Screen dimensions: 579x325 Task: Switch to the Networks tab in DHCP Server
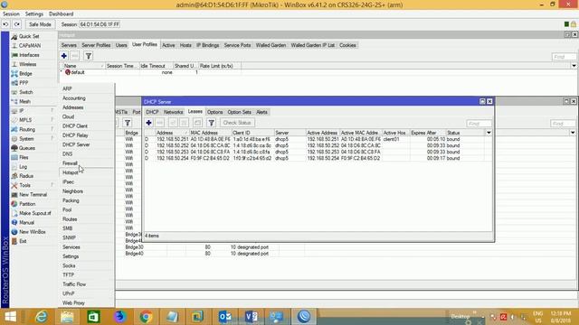tap(173, 112)
